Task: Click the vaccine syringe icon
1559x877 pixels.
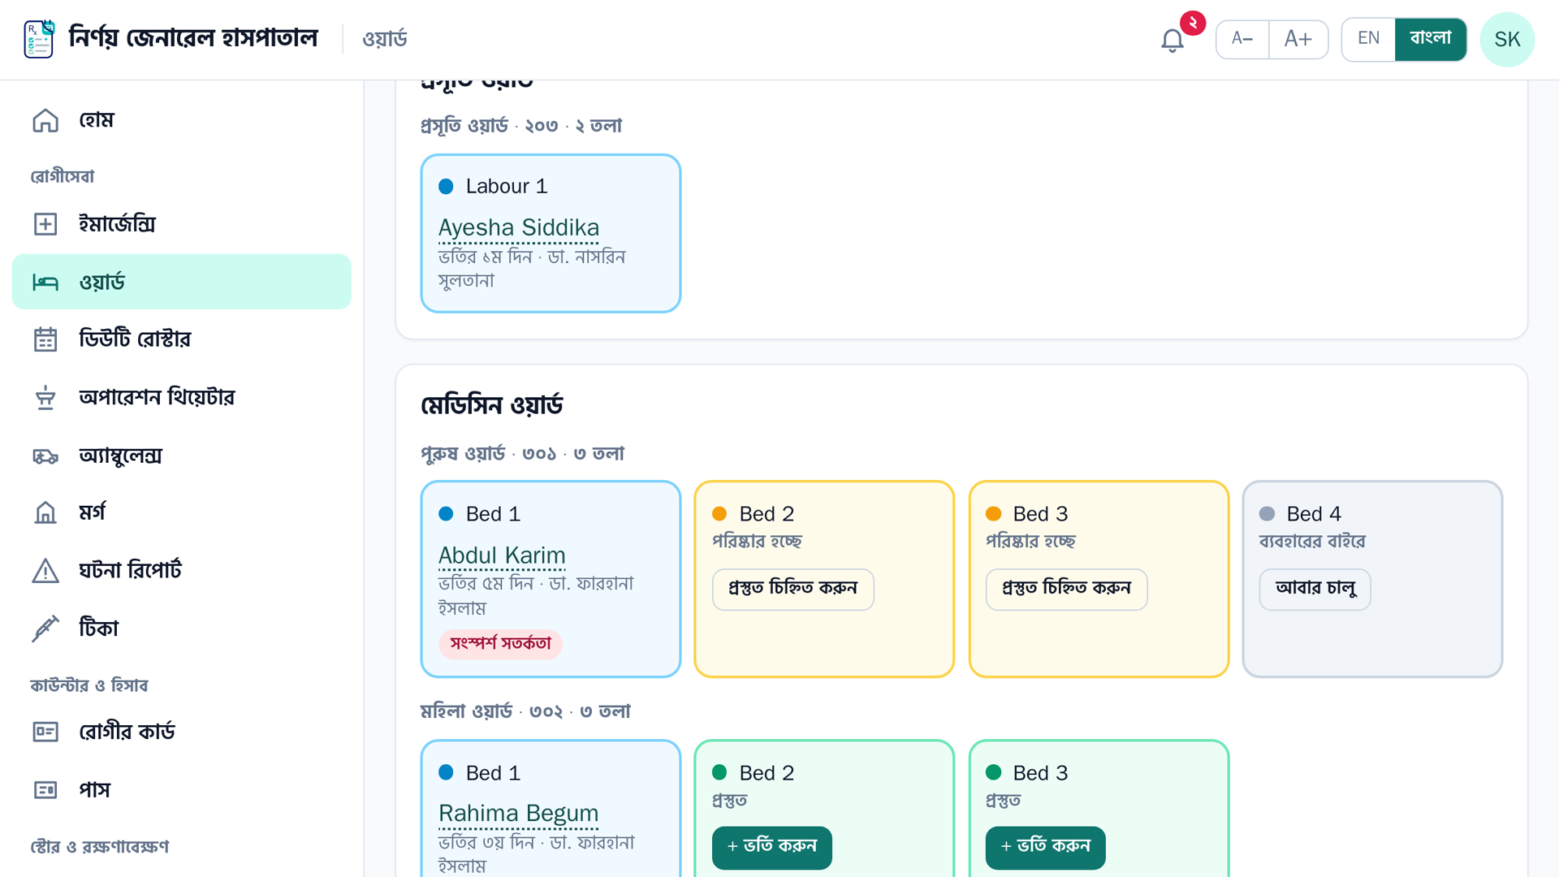Action: tap(45, 629)
